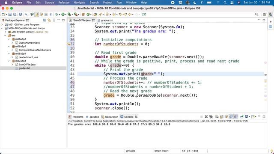Click the New Java Class icon
This screenshot has height=154, width=274.
point(88,15)
